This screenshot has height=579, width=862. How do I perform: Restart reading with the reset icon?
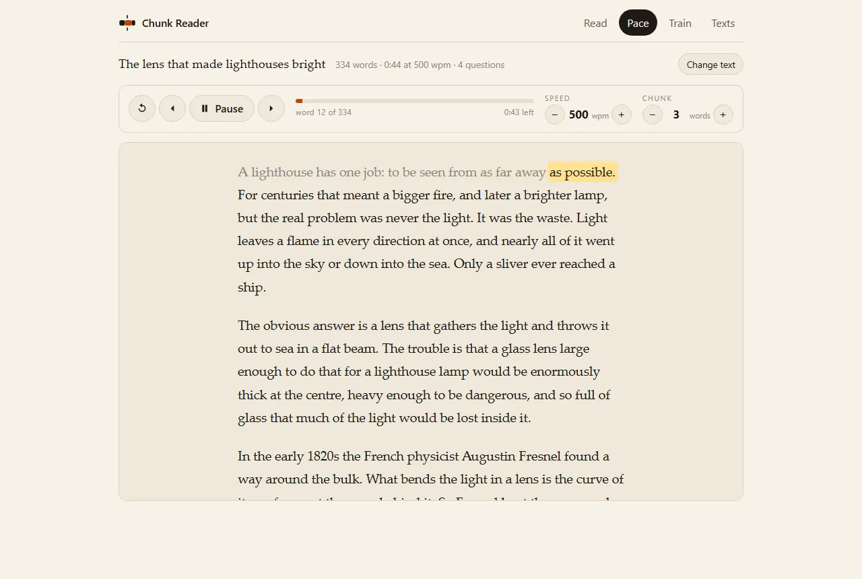tap(142, 108)
